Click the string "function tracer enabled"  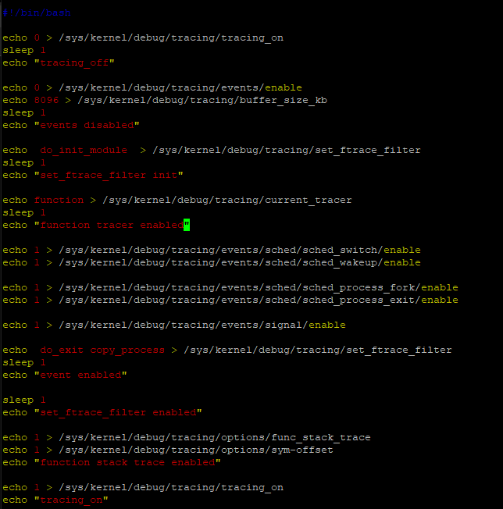coord(112,226)
